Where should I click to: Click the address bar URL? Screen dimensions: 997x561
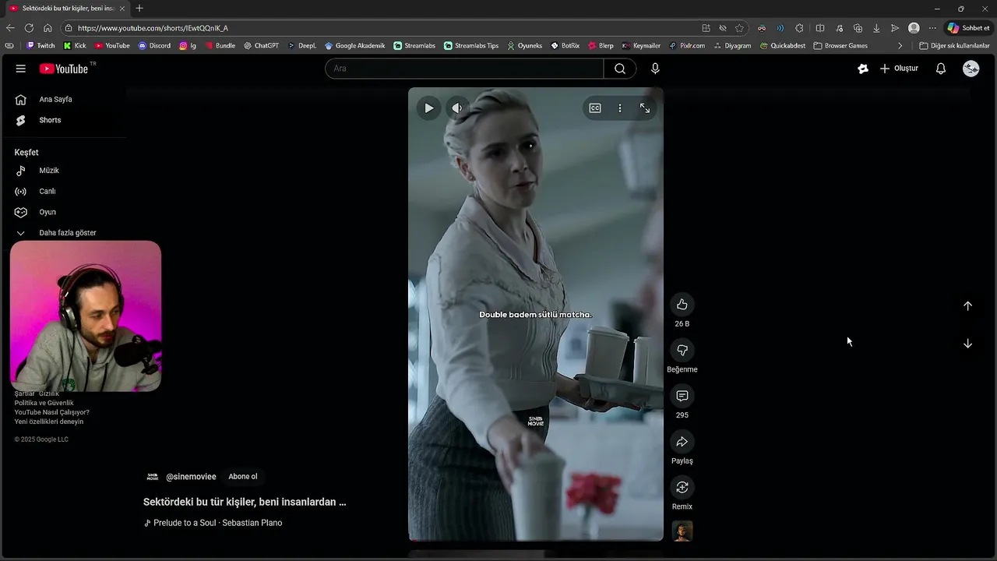(153, 28)
